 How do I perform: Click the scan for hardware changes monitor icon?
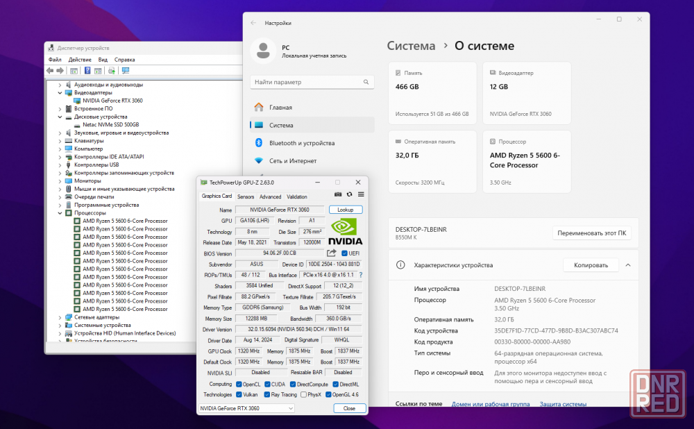[126, 71]
